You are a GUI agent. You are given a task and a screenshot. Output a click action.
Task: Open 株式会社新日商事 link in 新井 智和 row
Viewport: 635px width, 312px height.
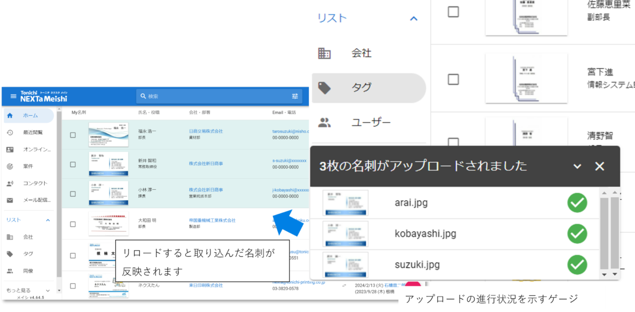206,163
